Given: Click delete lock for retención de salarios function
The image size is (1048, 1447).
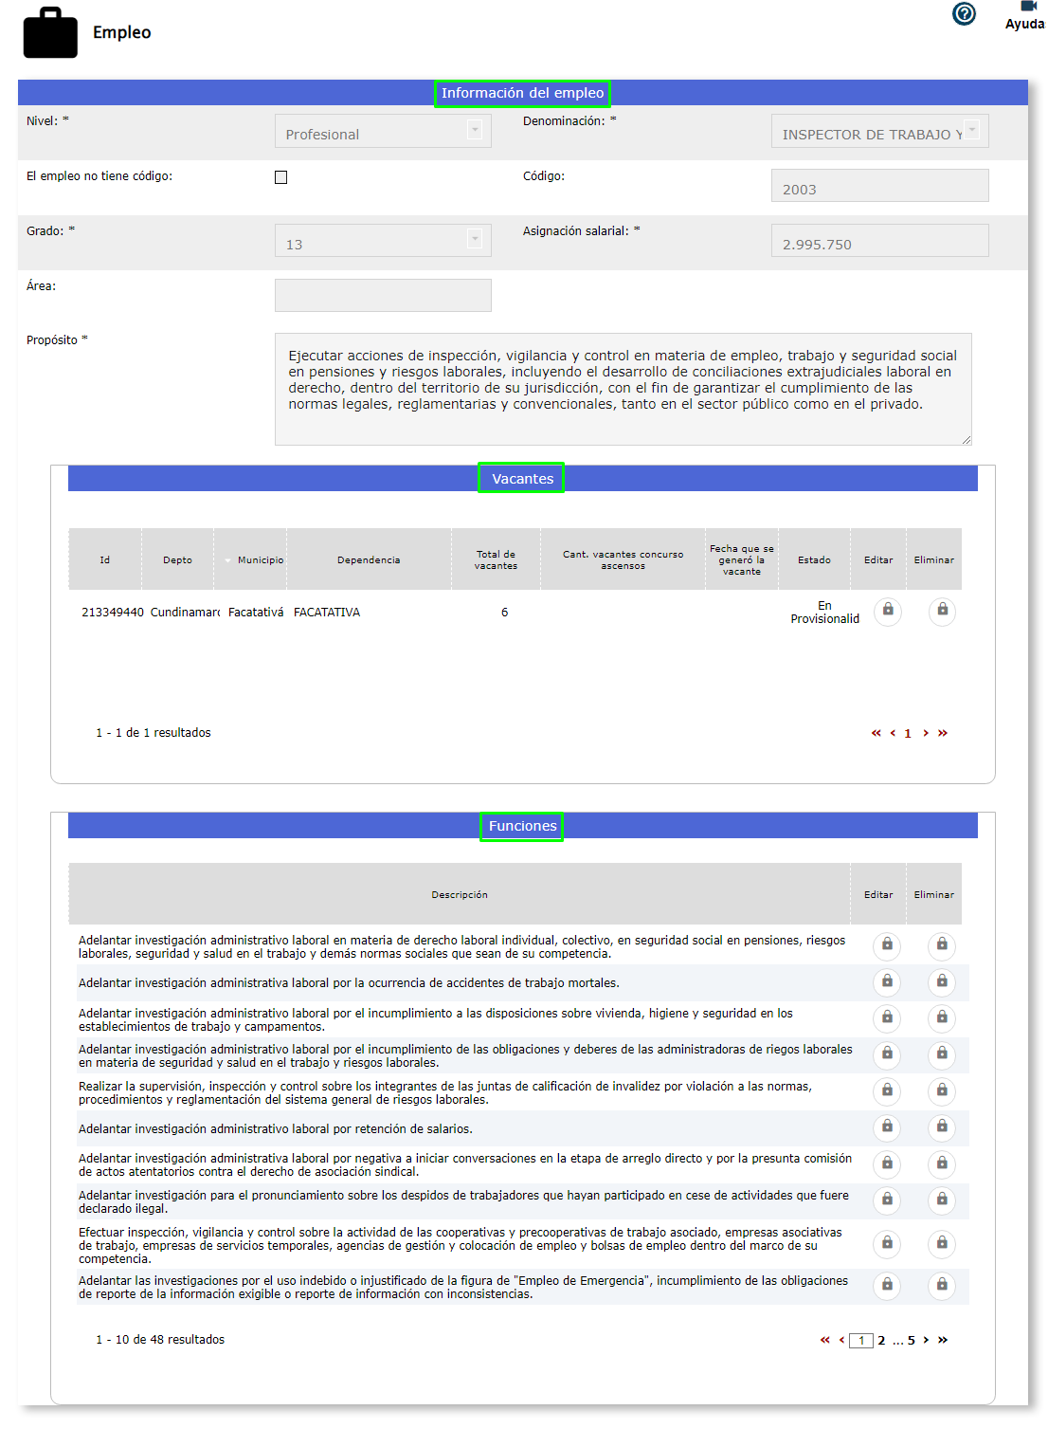Looking at the screenshot, I should pyautogui.click(x=942, y=1127).
